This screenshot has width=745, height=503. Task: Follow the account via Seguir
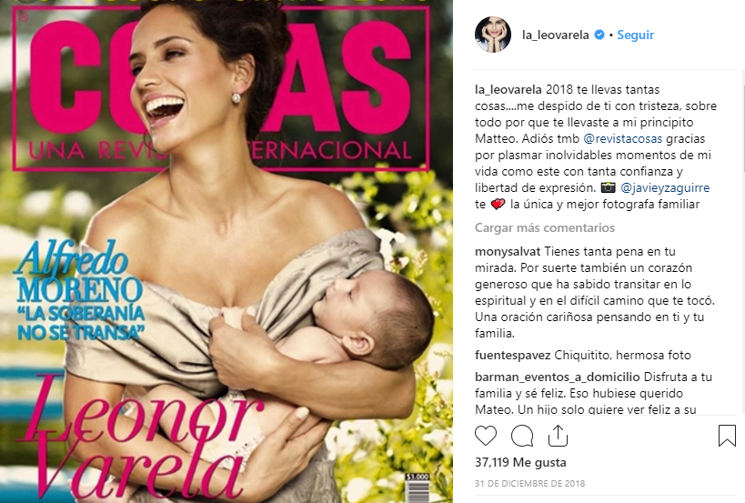[635, 35]
